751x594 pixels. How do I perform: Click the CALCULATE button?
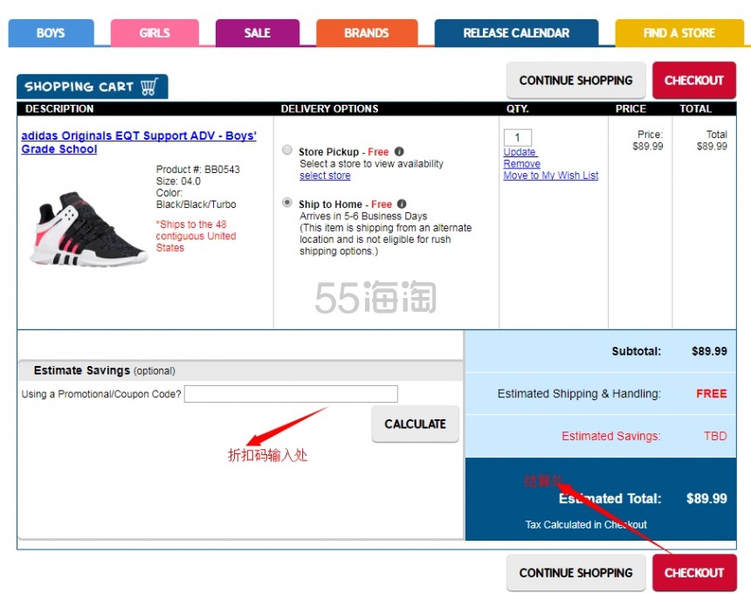pos(416,424)
